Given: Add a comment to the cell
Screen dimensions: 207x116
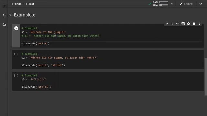Looking at the screenshot, I should (x=183, y=24).
